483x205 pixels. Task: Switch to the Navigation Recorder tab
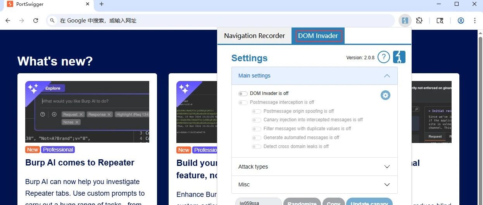click(x=254, y=36)
